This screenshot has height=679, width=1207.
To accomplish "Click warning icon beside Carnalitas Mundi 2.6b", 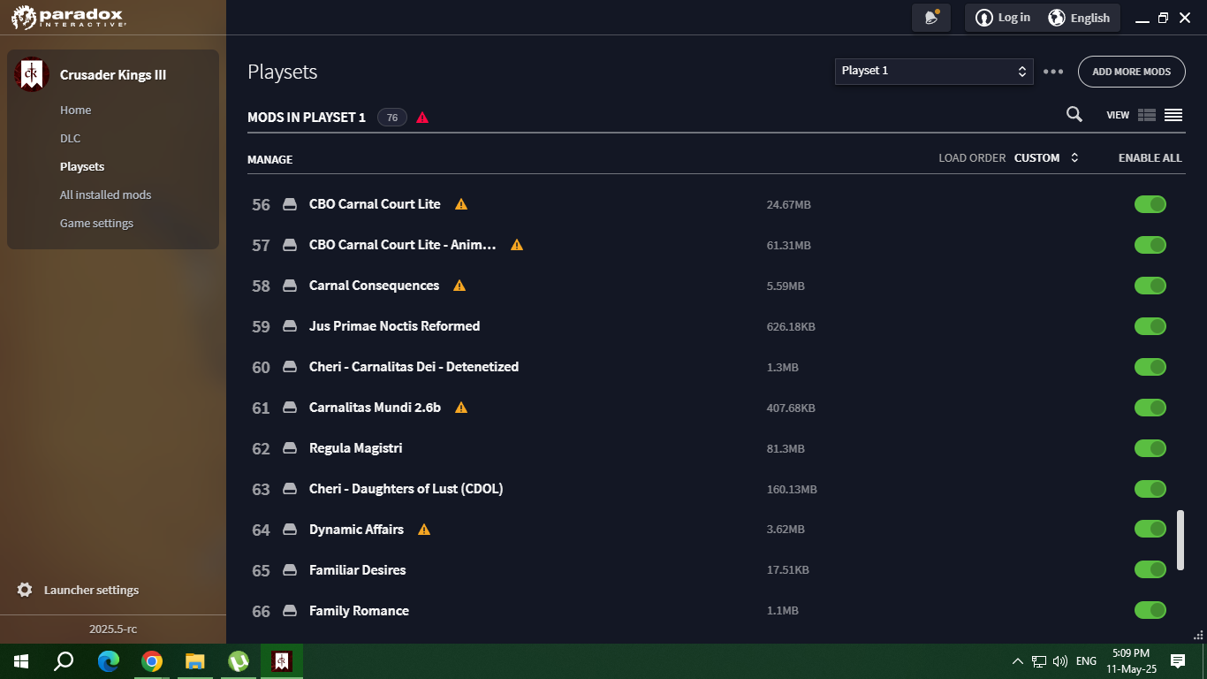I will click(x=461, y=408).
